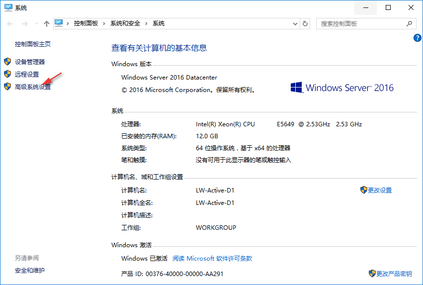Click 更改产品密钥 link

[x=394, y=274]
